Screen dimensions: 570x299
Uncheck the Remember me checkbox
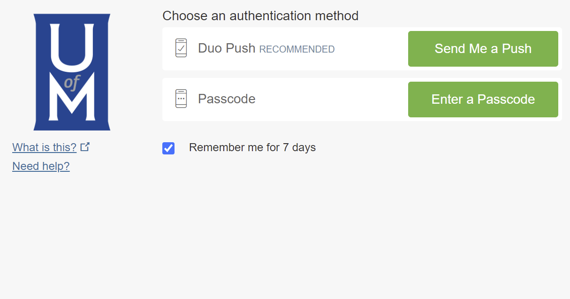coord(168,148)
